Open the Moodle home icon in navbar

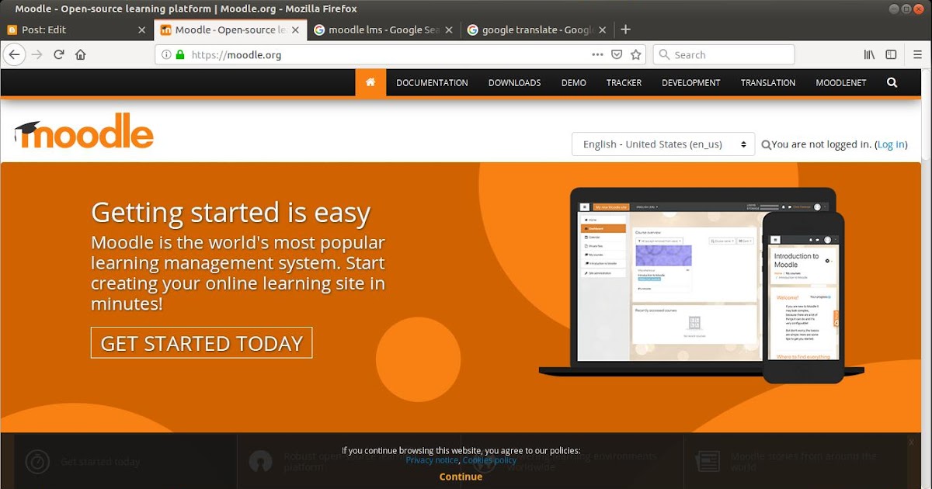370,82
